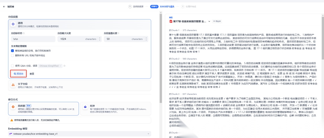Open the Embedding 模型 dropdown
Screen dimensions: 324x138
click(x=79, y=134)
